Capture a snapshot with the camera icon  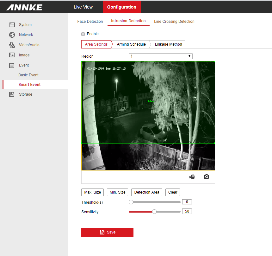pos(206,177)
